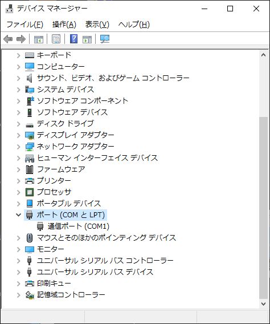Click Scan for hardware changes monitor icon
The width and height of the screenshot is (270, 324).
click(105, 39)
